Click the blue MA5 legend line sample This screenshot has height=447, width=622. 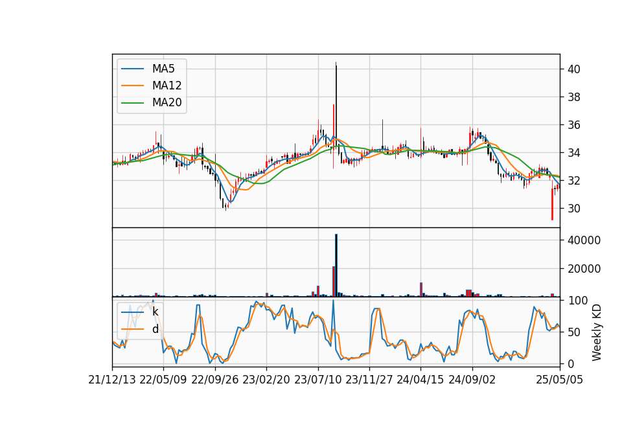(x=132, y=69)
